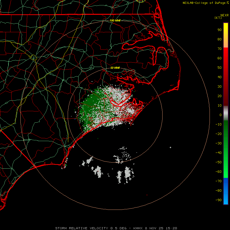230x230 pixels.
Task: Click the [KT] units label
Action: click(218, 18)
